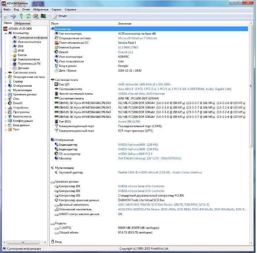Open the Сервис menu
The image size is (257, 253).
[56, 9]
